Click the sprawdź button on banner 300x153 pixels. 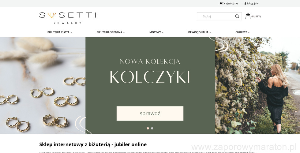click(x=150, y=114)
